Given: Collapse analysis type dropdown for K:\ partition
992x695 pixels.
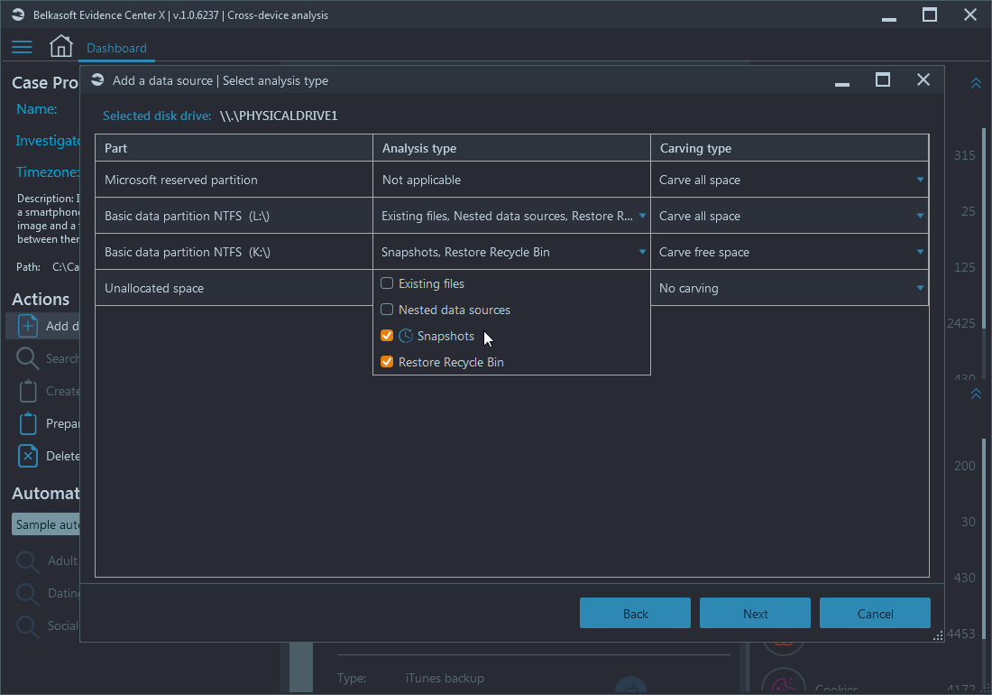Looking at the screenshot, I should [x=642, y=252].
